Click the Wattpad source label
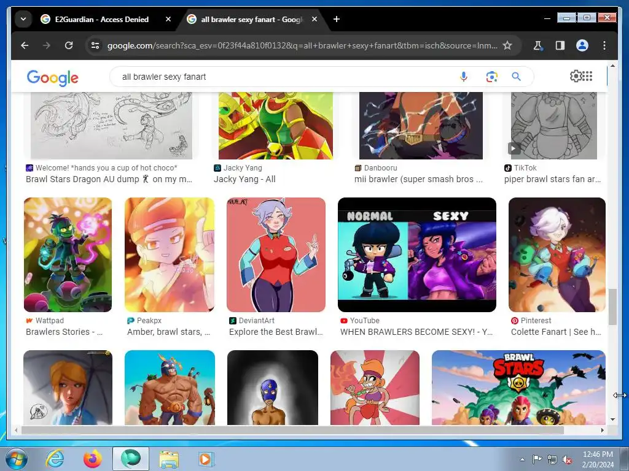 tap(49, 320)
